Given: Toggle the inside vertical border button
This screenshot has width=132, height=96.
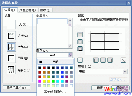Looking at the screenshot, I should point(103,60).
